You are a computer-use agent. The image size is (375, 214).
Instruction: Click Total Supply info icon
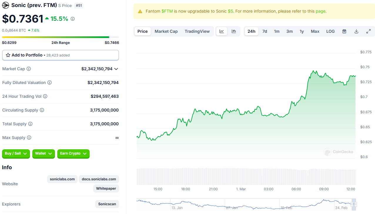(x=30, y=124)
